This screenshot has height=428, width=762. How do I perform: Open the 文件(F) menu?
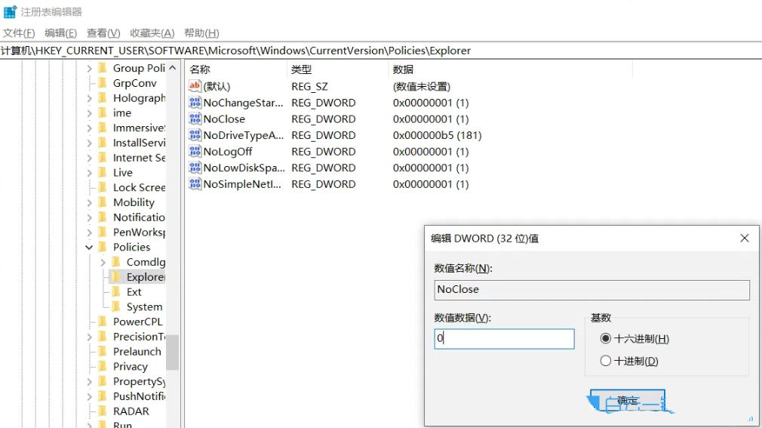pos(19,33)
